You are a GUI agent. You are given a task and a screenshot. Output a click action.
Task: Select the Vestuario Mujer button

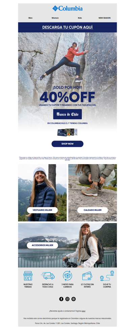tap(42, 210)
